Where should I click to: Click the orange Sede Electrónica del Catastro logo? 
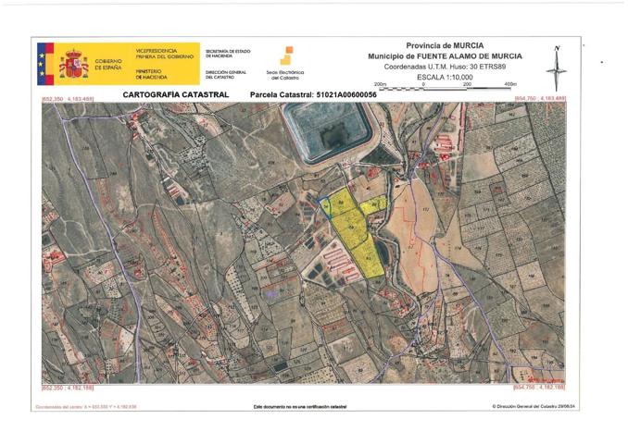click(x=286, y=55)
